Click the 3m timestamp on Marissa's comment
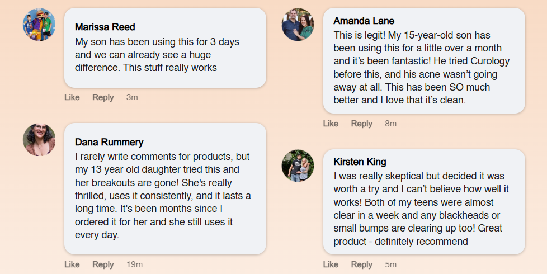Viewport: 547px width, 274px height. [x=132, y=97]
